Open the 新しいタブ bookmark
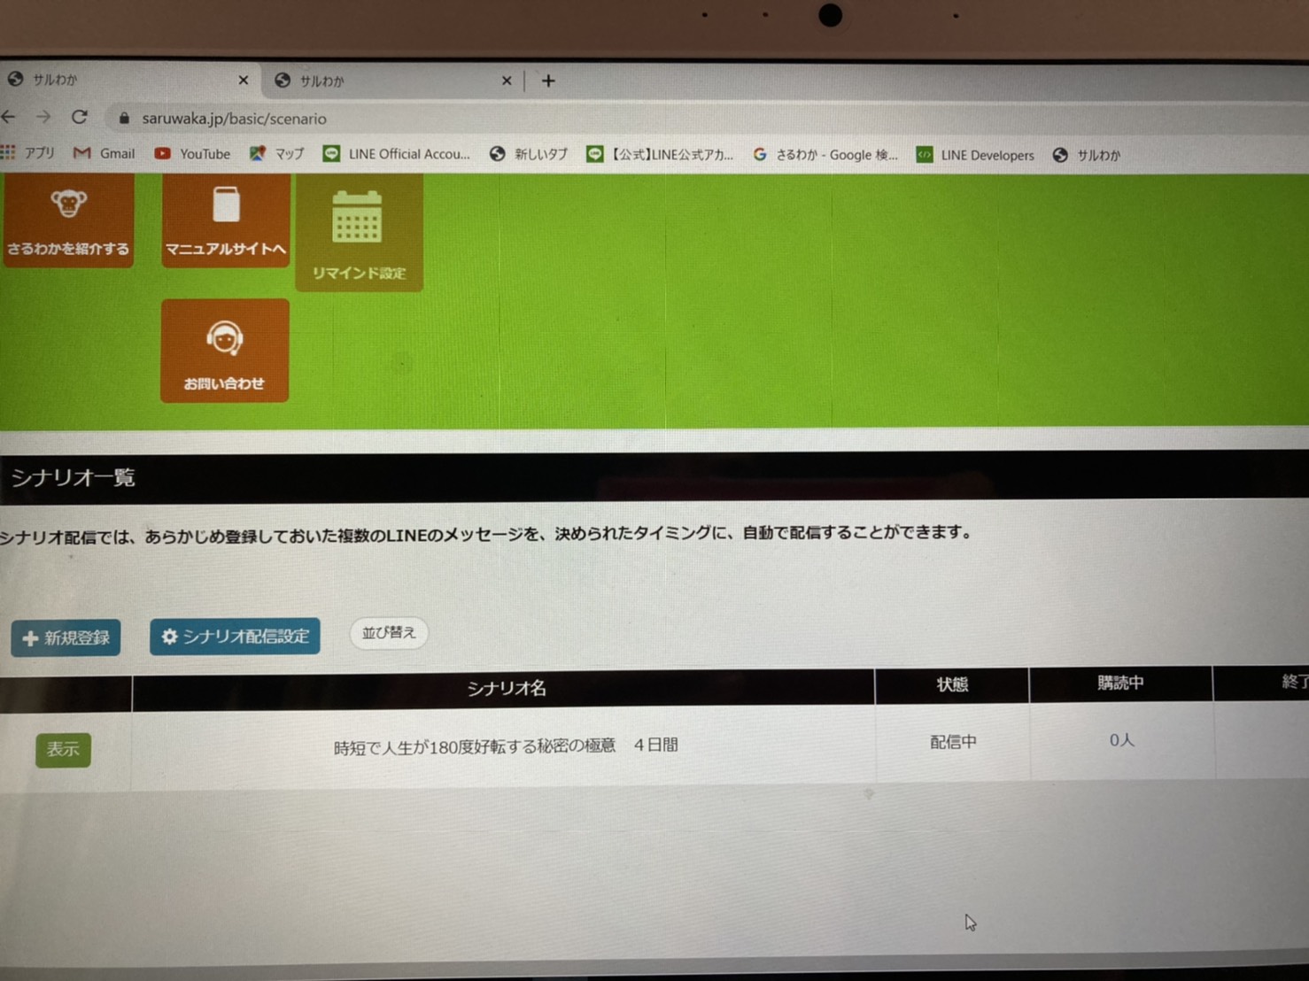 point(529,154)
